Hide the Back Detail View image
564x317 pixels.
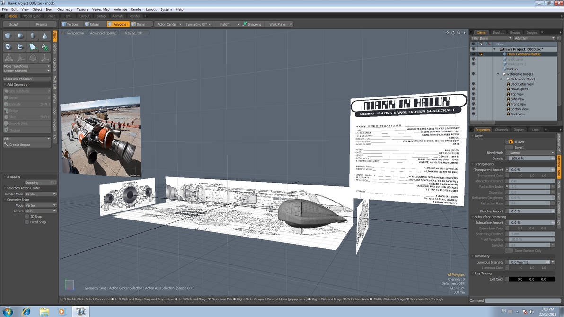tap(473, 84)
